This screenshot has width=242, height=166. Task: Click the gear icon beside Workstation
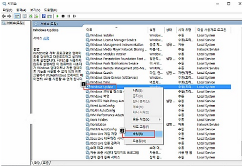[x=88, y=124]
